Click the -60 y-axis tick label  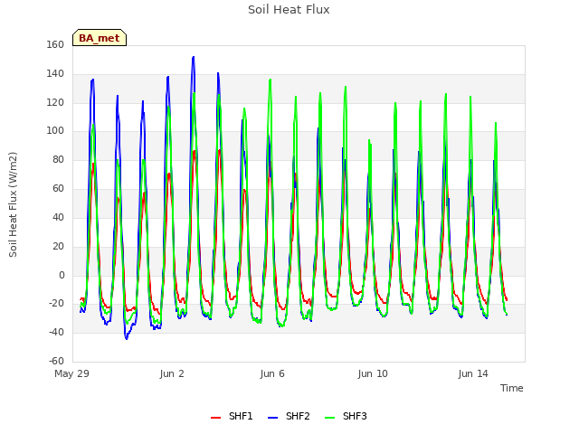[x=56, y=361]
